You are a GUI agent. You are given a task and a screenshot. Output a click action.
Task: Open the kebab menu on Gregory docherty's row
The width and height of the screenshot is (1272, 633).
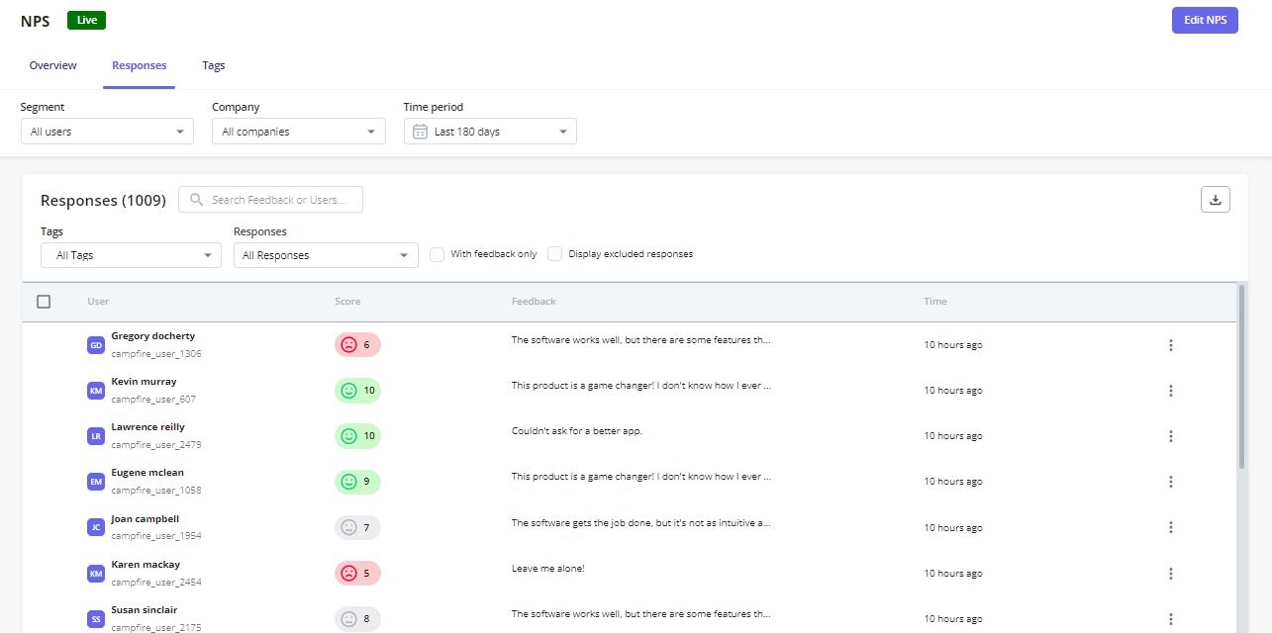(x=1171, y=344)
